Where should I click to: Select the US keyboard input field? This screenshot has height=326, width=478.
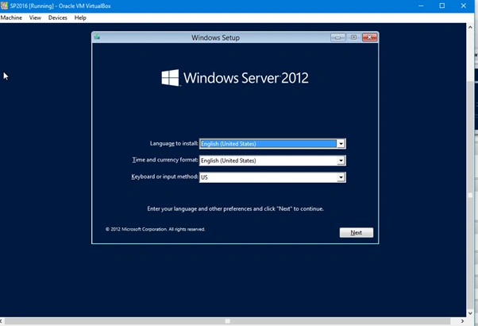pos(272,177)
